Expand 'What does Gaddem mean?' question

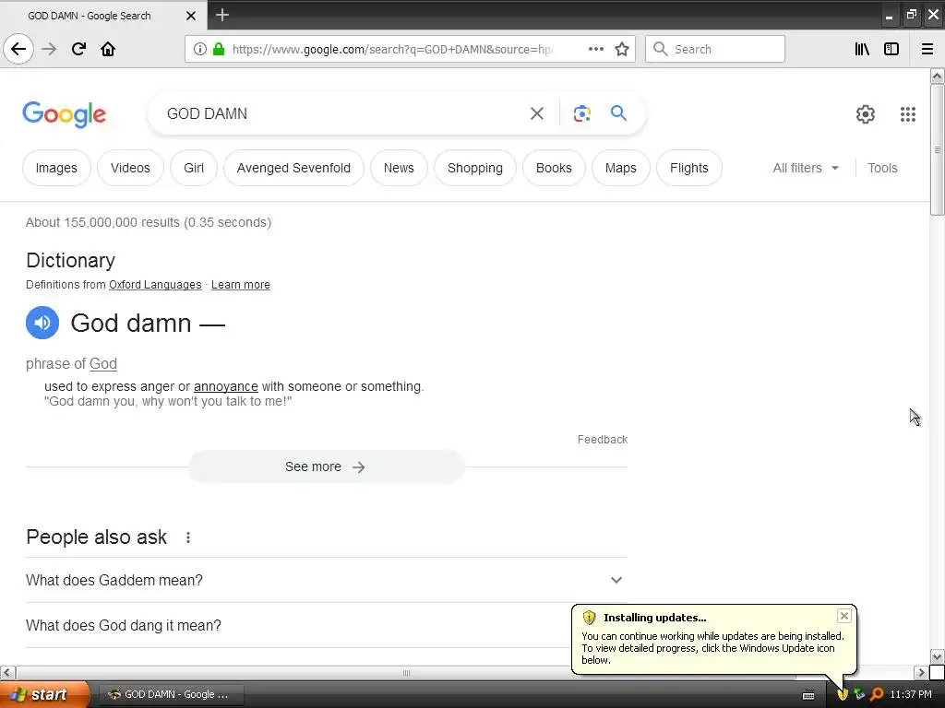click(x=326, y=580)
